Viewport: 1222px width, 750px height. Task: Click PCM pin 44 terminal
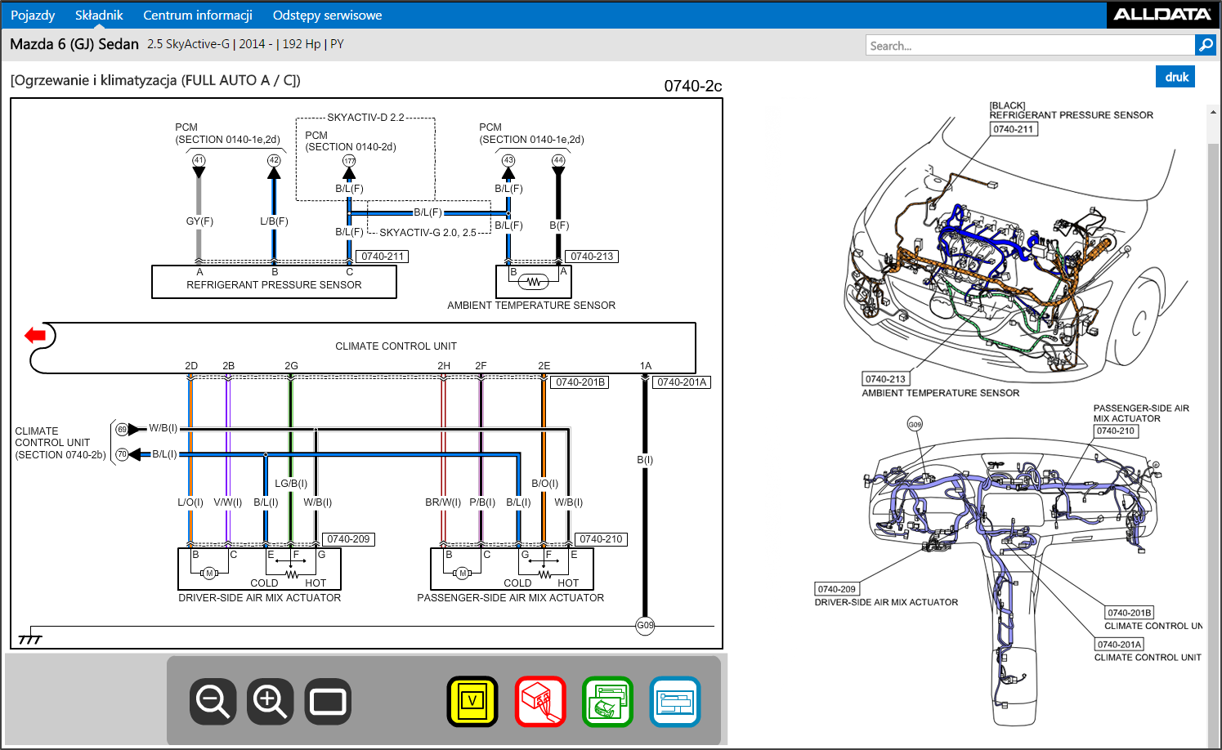click(558, 160)
